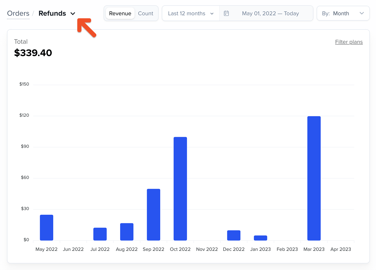376x270 pixels.
Task: Open the Last 12 months dropdown
Action: (x=191, y=13)
